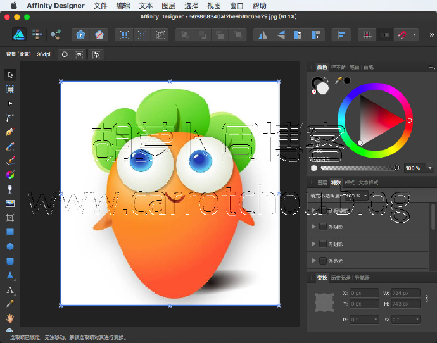Screen dimensions: 437x343
Task: Enable the 高斯模糊 effect checkbox
Action: (323, 210)
